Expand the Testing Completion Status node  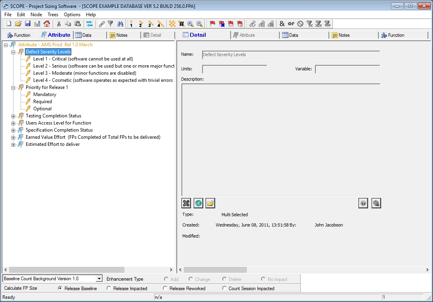(13, 116)
